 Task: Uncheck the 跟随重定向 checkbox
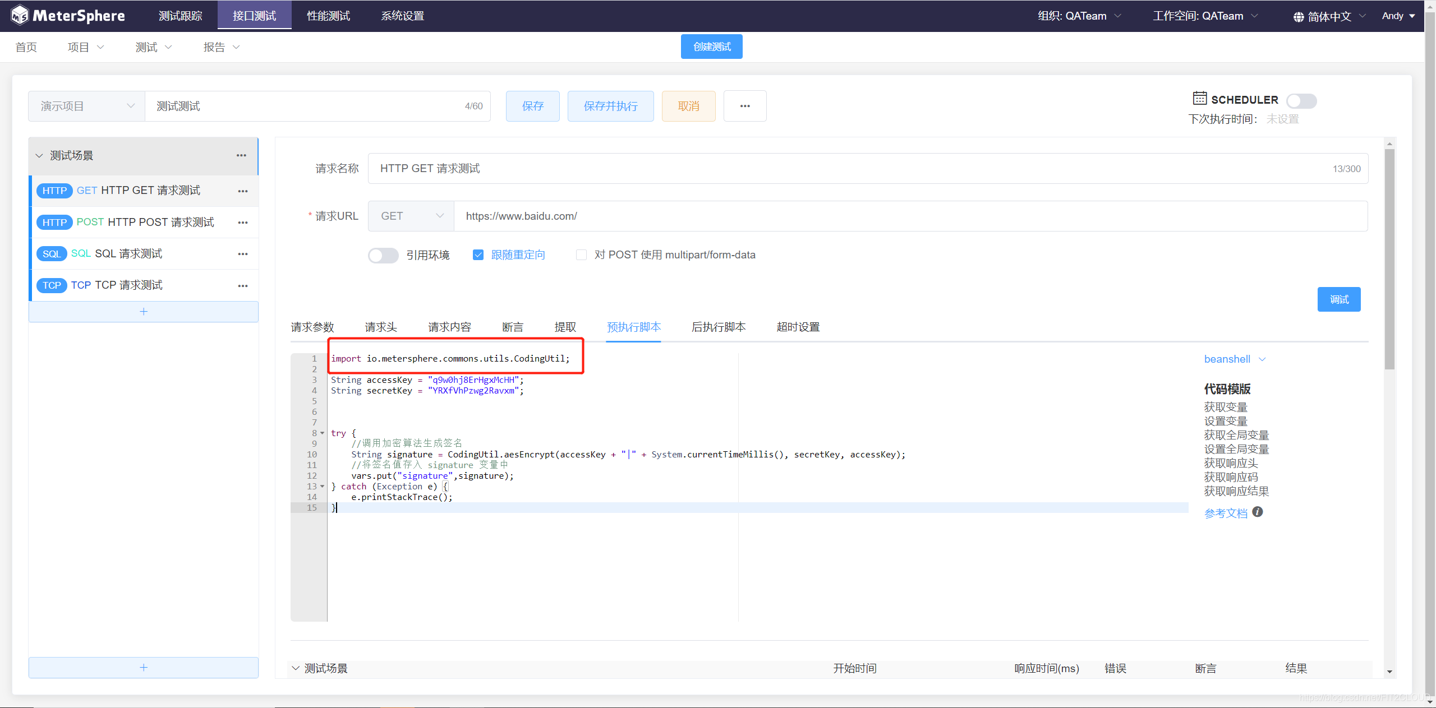coord(478,255)
